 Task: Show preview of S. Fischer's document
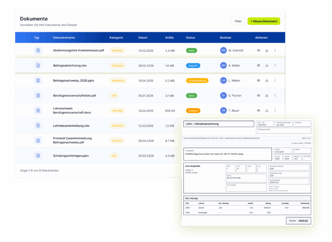click(259, 95)
